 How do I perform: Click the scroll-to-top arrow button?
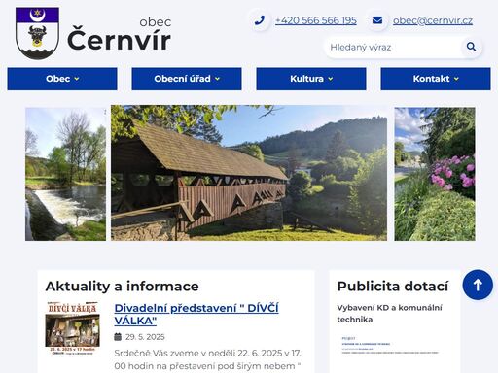(478, 285)
